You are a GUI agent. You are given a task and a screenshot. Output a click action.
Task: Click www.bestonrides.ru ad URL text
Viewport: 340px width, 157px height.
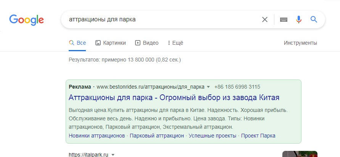click(150, 87)
